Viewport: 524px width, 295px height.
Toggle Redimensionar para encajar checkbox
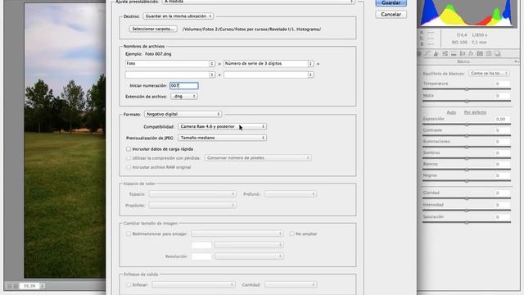click(129, 234)
